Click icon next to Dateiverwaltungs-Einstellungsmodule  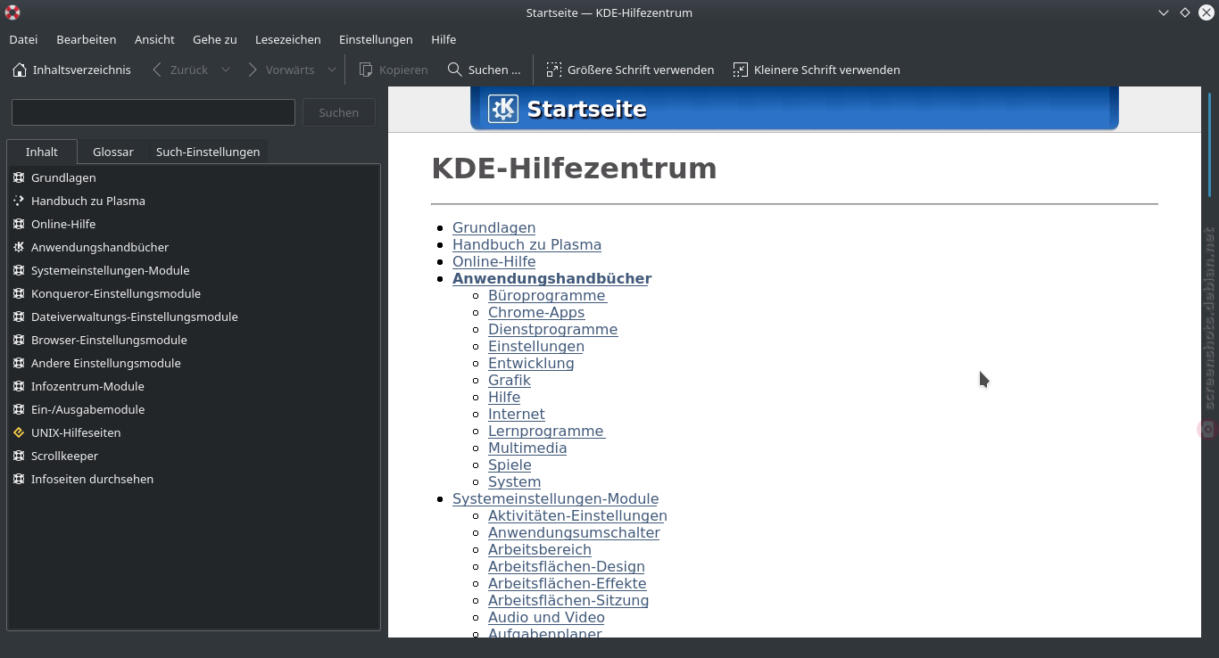point(19,317)
